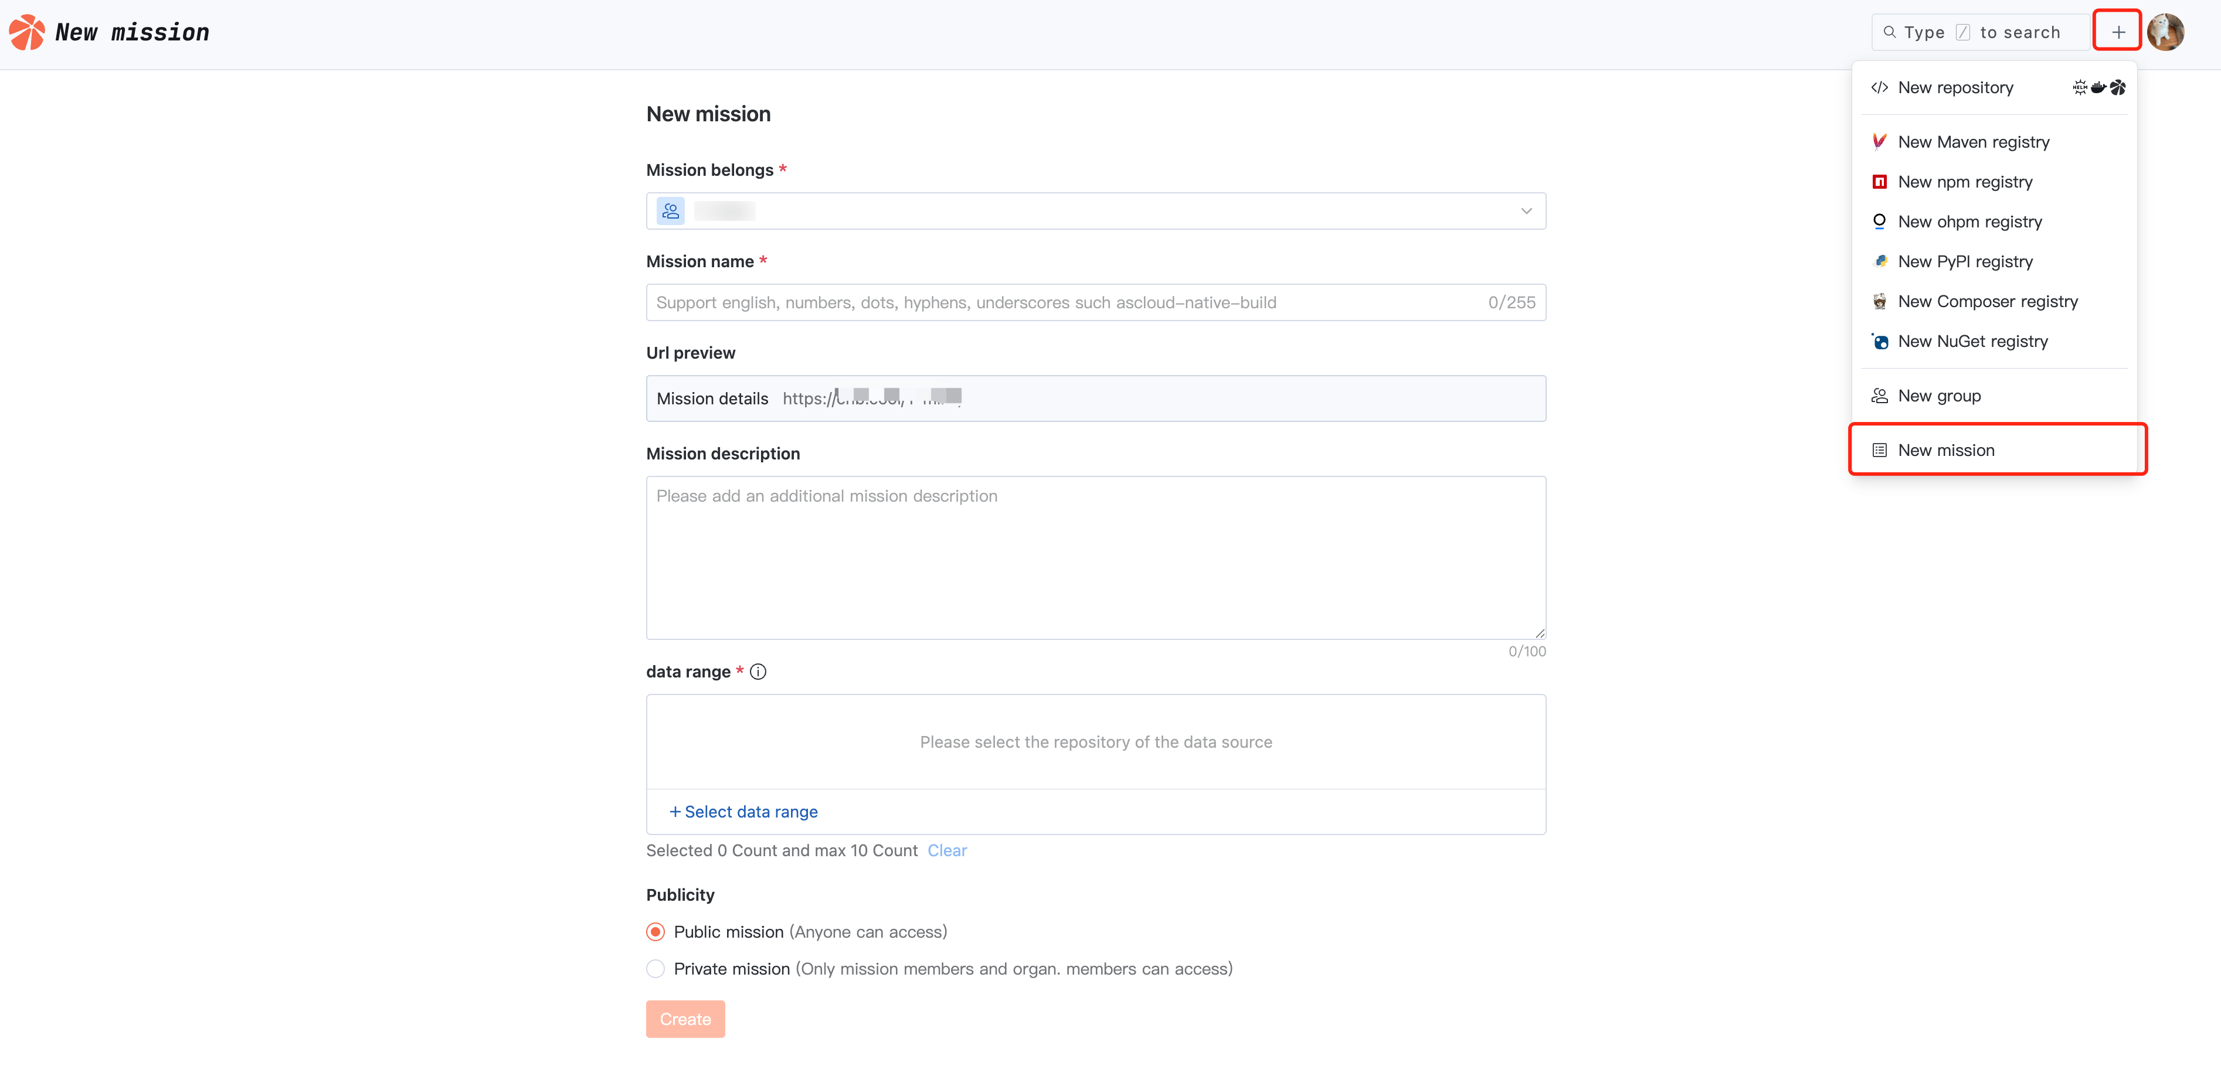Select New mission menu entry
Screen dimensions: 2221x1083
pyautogui.click(x=1946, y=449)
